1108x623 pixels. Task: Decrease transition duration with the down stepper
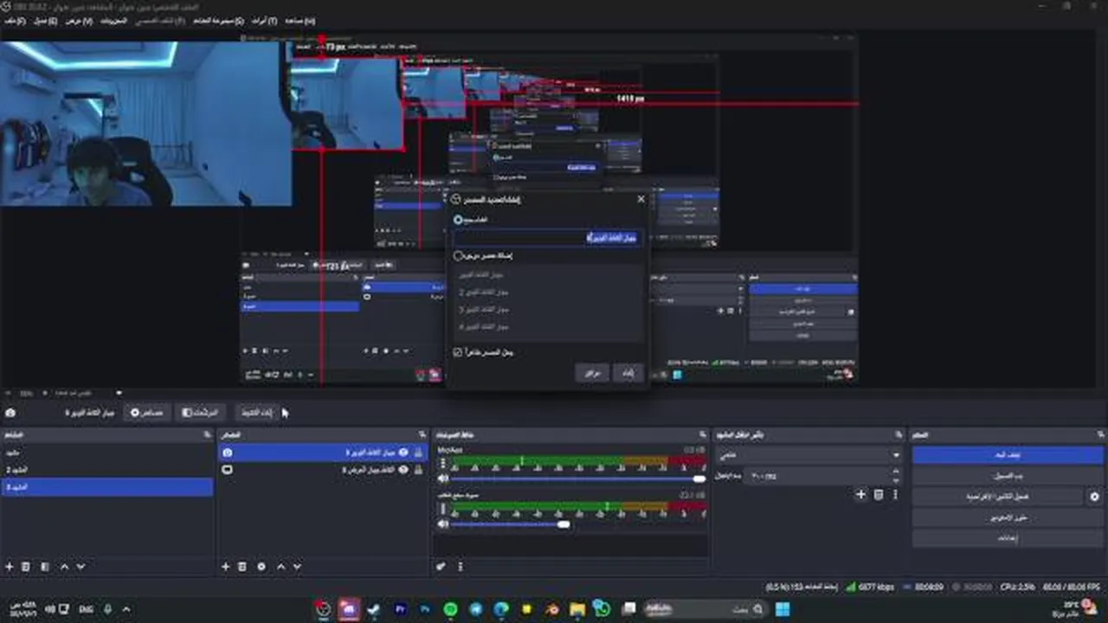point(896,480)
